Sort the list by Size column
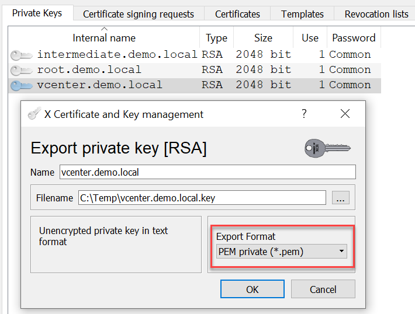Viewport: 415px width, 314px height. click(263, 38)
